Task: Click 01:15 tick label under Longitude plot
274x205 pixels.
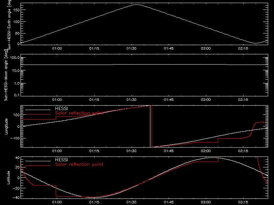Action: 94,151
